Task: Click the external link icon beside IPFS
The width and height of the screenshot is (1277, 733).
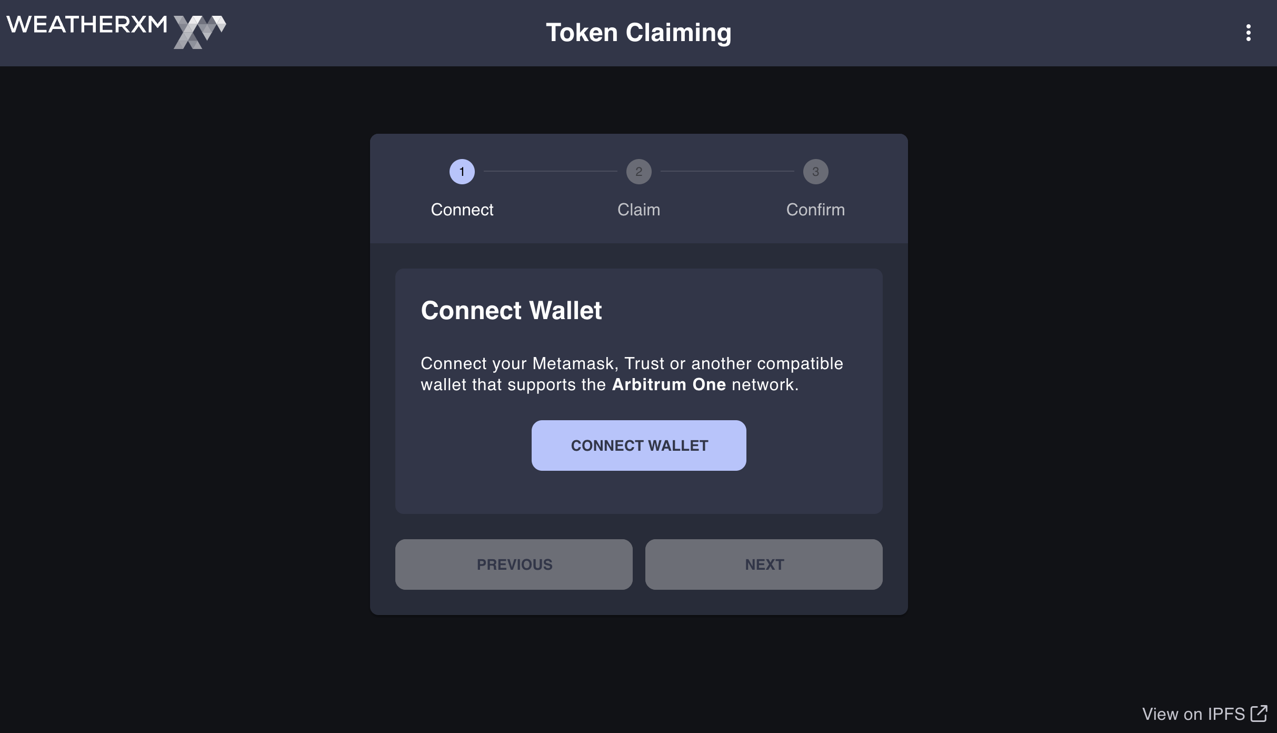Action: pyautogui.click(x=1259, y=714)
